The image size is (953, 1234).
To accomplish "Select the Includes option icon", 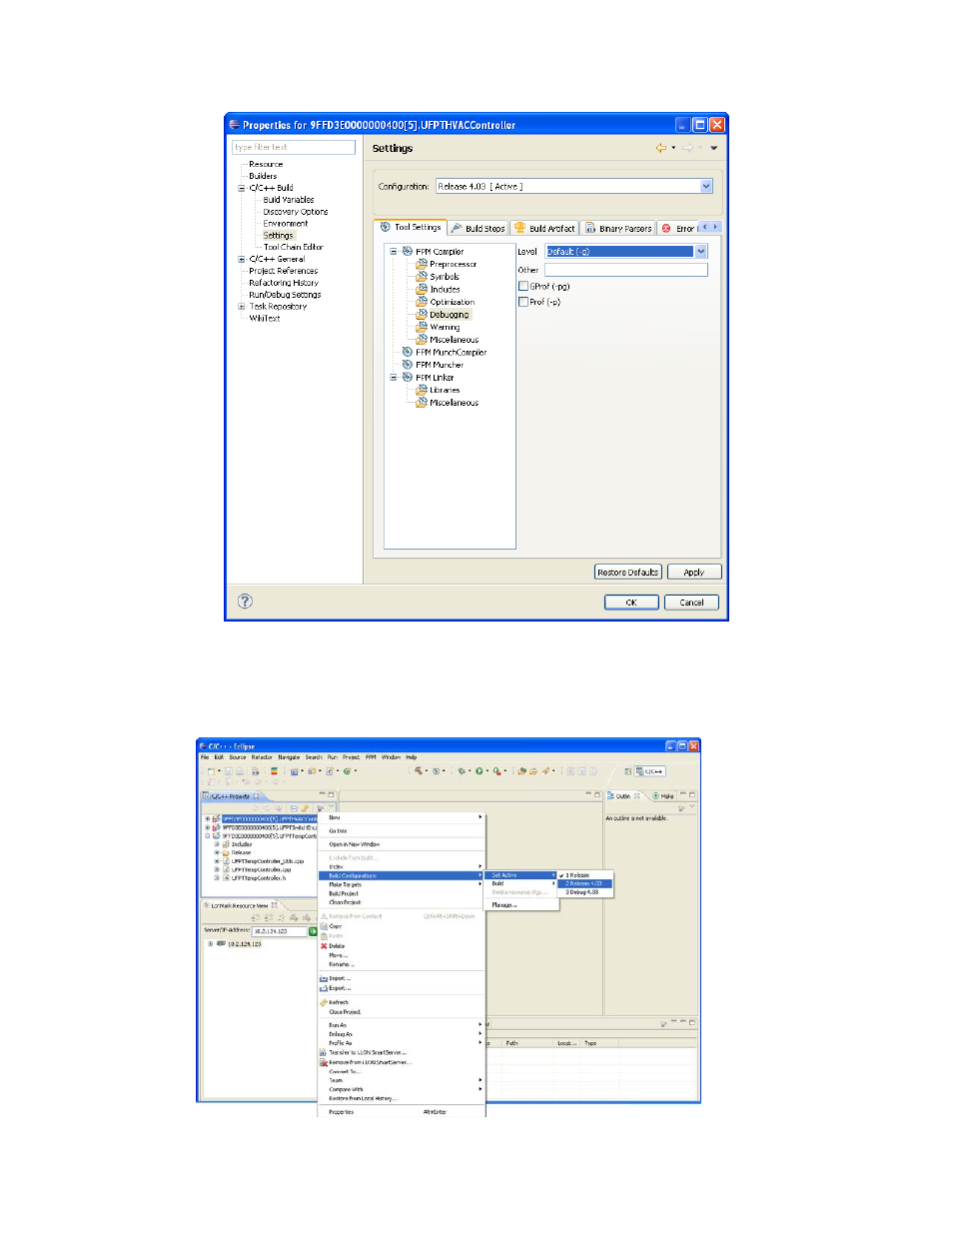I will coord(422,289).
